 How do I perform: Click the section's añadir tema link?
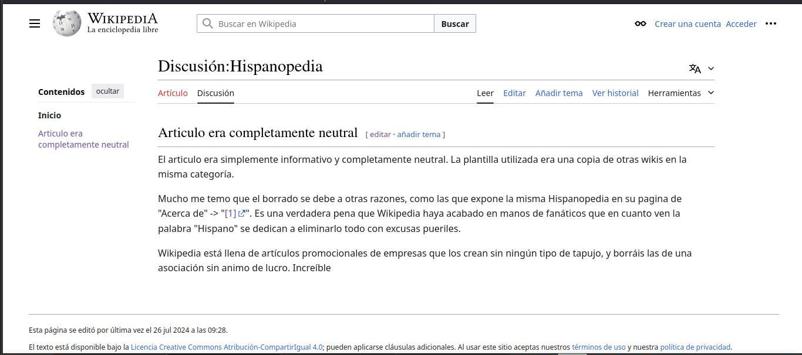[x=419, y=134]
